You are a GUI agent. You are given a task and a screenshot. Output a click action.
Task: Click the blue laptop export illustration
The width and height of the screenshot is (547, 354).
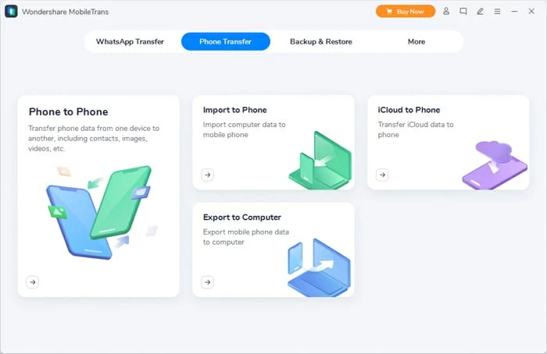[x=319, y=267]
